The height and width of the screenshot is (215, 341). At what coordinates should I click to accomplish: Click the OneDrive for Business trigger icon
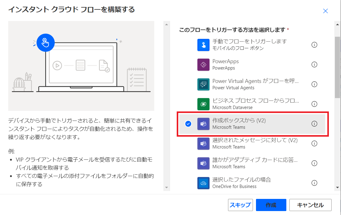pos(203,183)
